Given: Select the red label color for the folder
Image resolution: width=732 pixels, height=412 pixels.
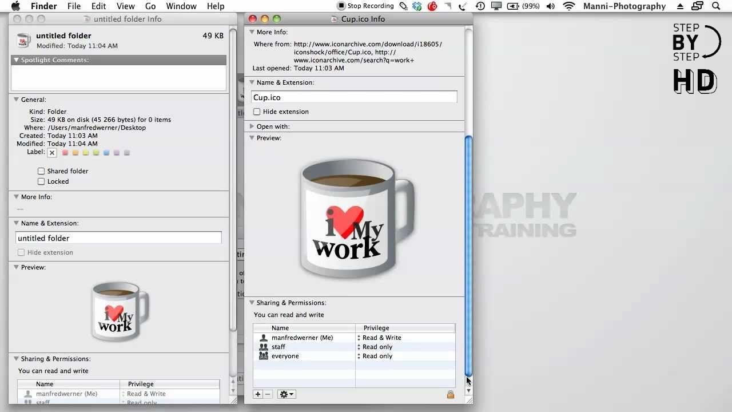Looking at the screenshot, I should (65, 152).
